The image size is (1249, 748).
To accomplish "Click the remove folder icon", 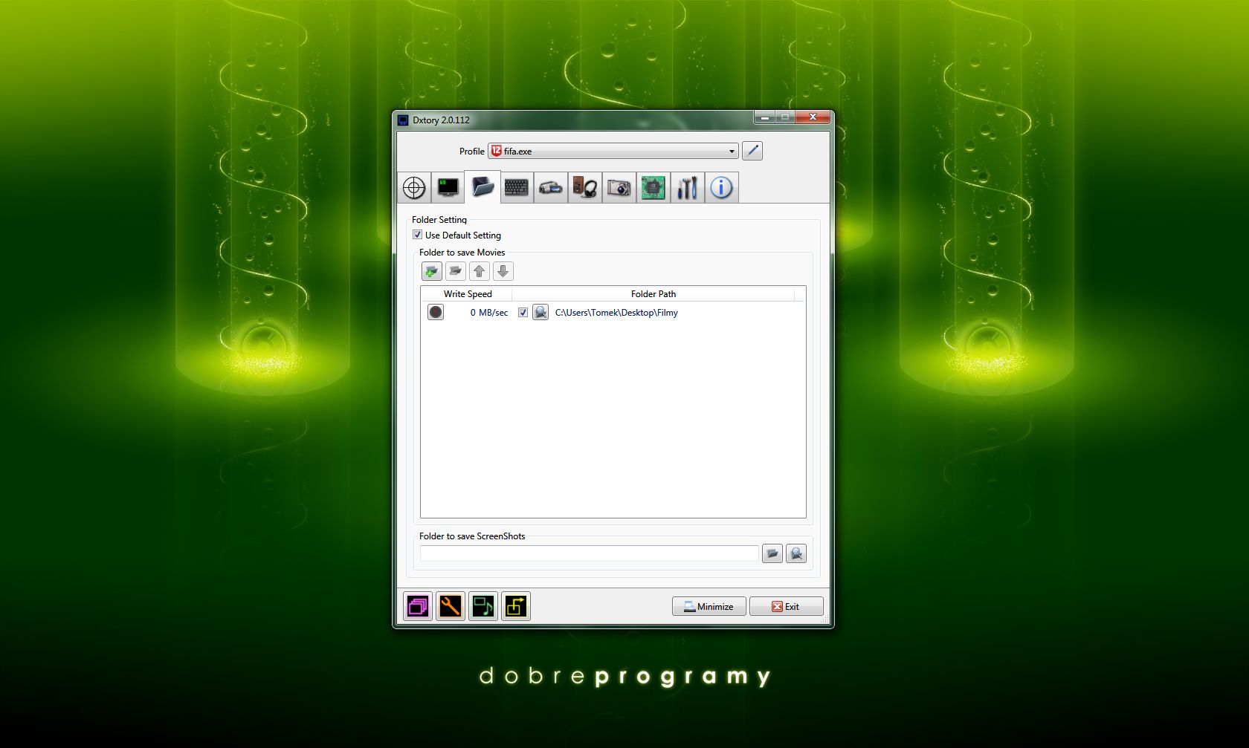I will coord(456,271).
